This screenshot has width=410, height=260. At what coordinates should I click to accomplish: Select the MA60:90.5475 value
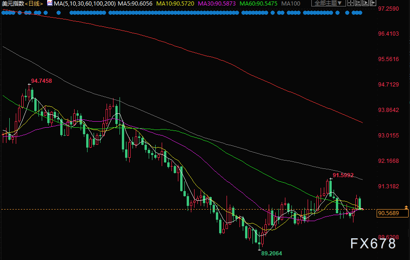click(259, 3)
